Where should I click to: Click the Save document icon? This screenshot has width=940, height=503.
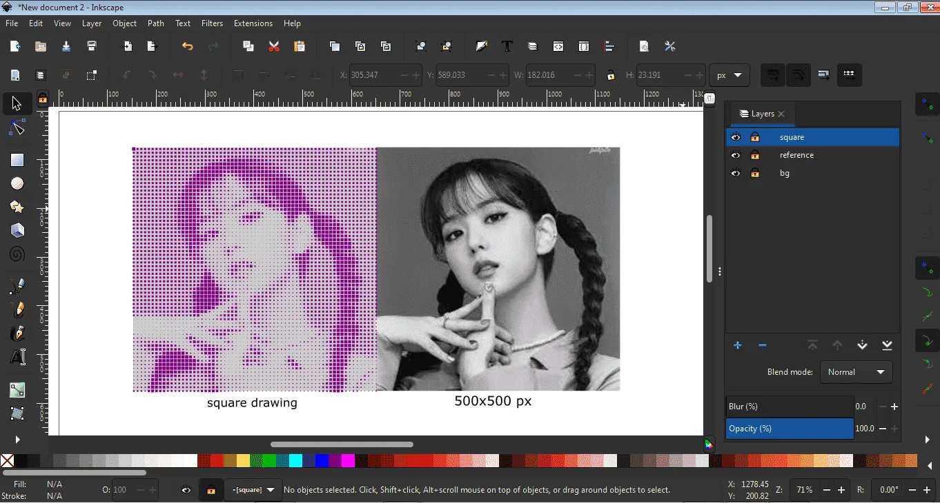(x=66, y=46)
